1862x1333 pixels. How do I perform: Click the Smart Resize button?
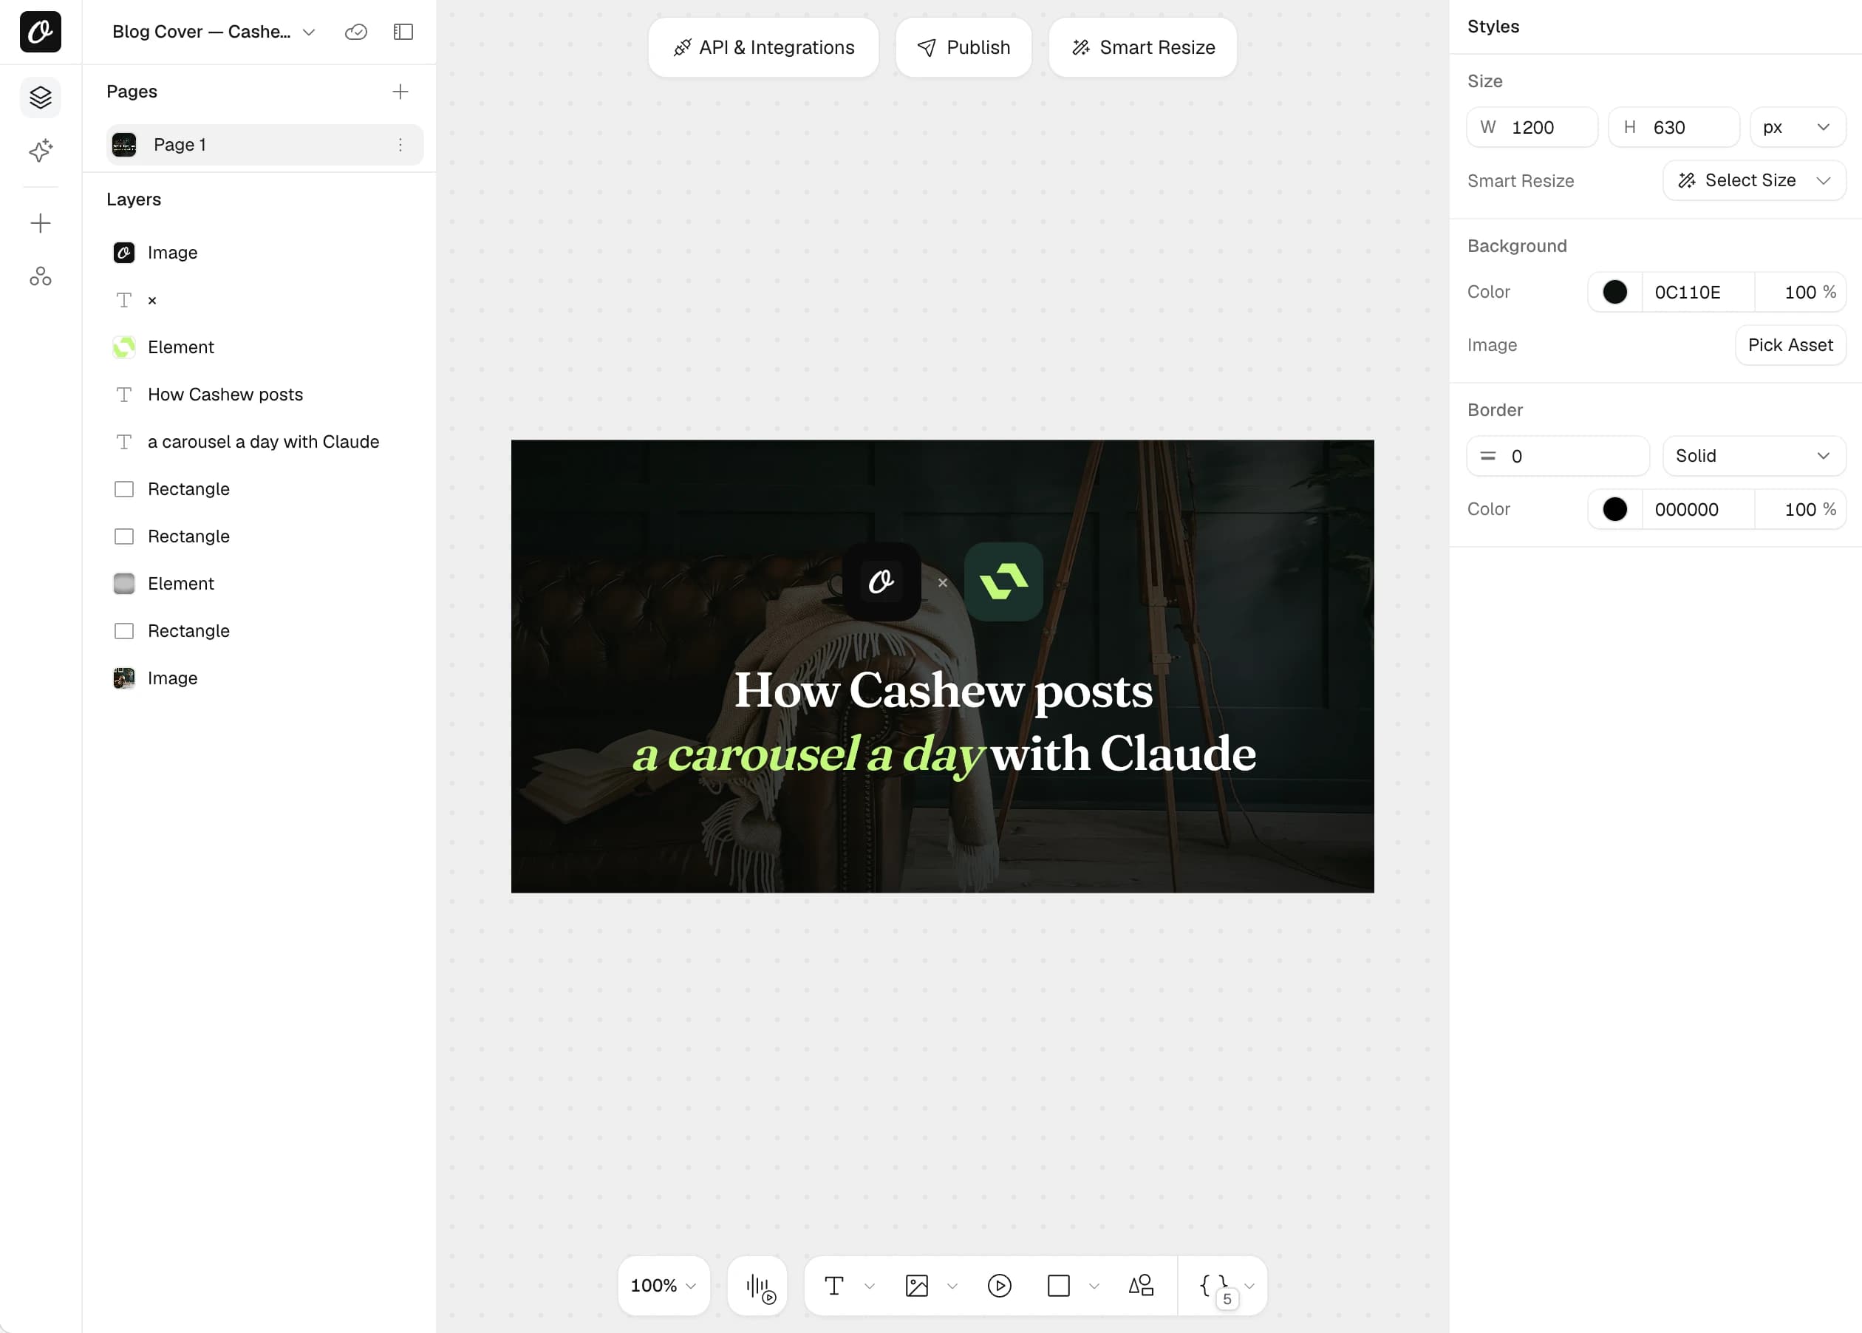click(1143, 47)
